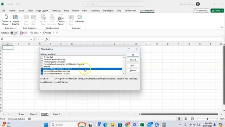
Task: Open the Undo history dropdown arrow
Action: 41,33
